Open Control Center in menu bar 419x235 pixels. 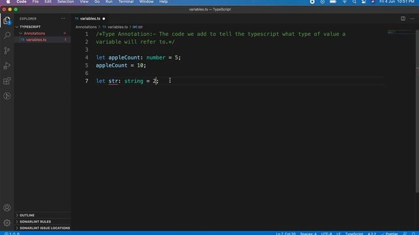364,2
